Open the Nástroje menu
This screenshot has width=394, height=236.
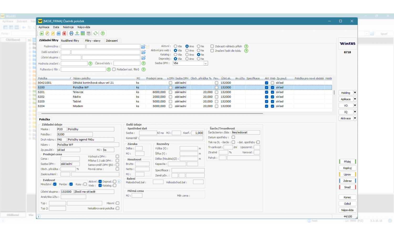pos(68,27)
